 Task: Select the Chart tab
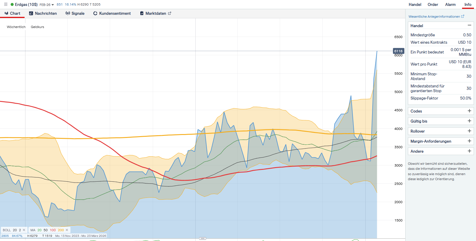[x=12, y=13]
